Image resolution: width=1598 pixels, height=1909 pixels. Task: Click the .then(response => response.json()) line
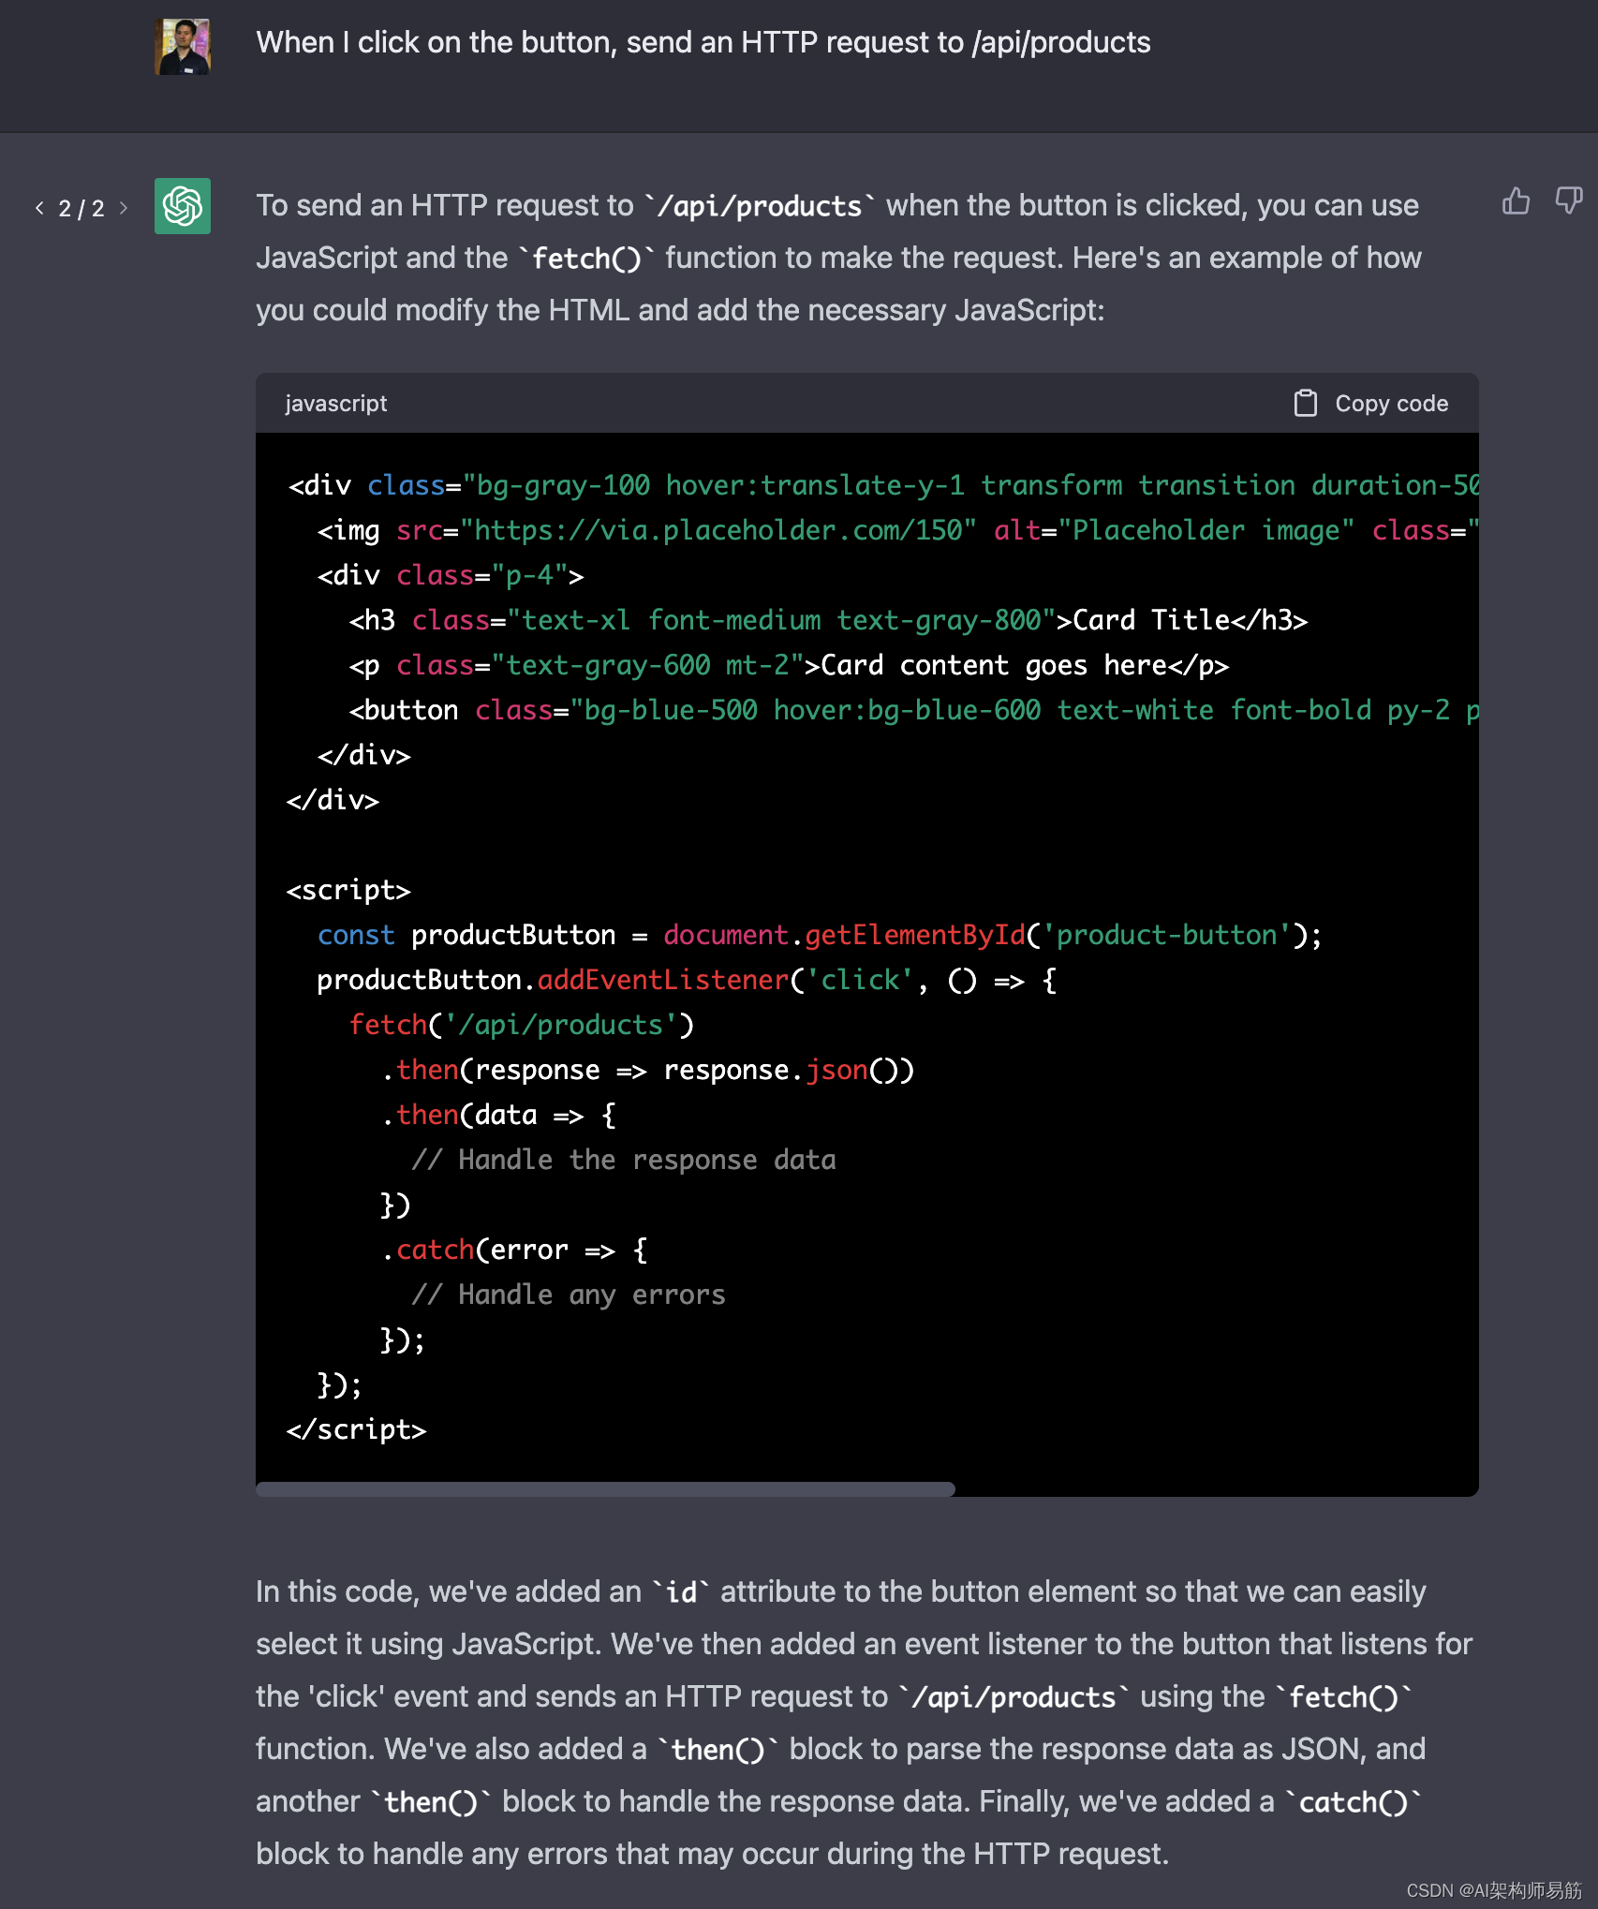coord(647,1070)
